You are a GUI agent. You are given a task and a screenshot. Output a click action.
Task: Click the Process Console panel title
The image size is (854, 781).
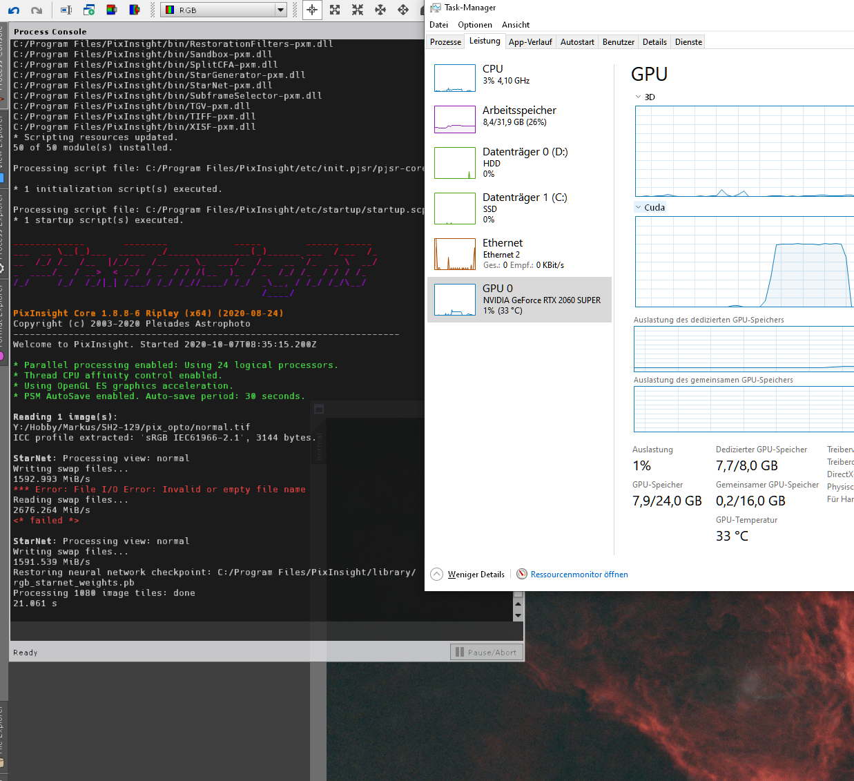[x=50, y=32]
